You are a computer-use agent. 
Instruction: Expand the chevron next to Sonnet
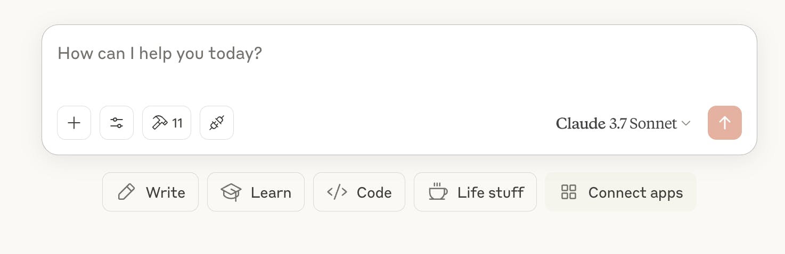tap(686, 123)
